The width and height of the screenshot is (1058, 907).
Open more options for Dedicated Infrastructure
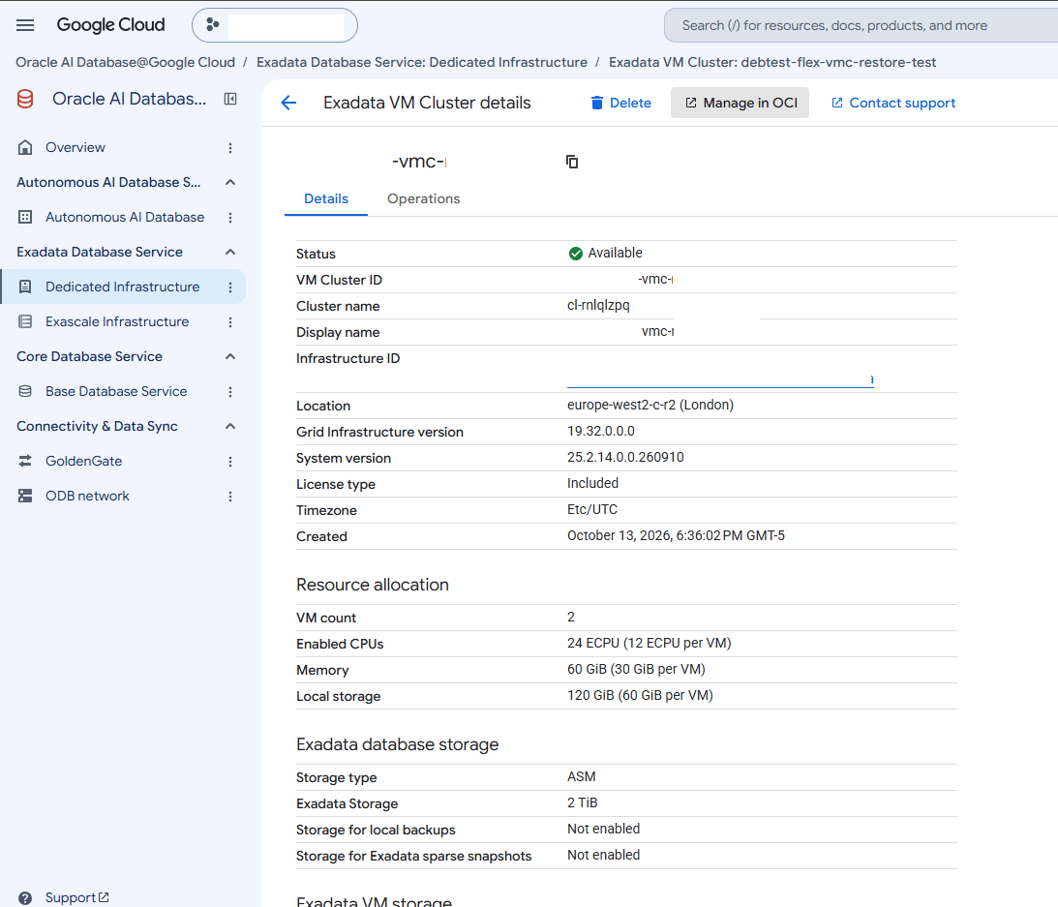point(230,287)
